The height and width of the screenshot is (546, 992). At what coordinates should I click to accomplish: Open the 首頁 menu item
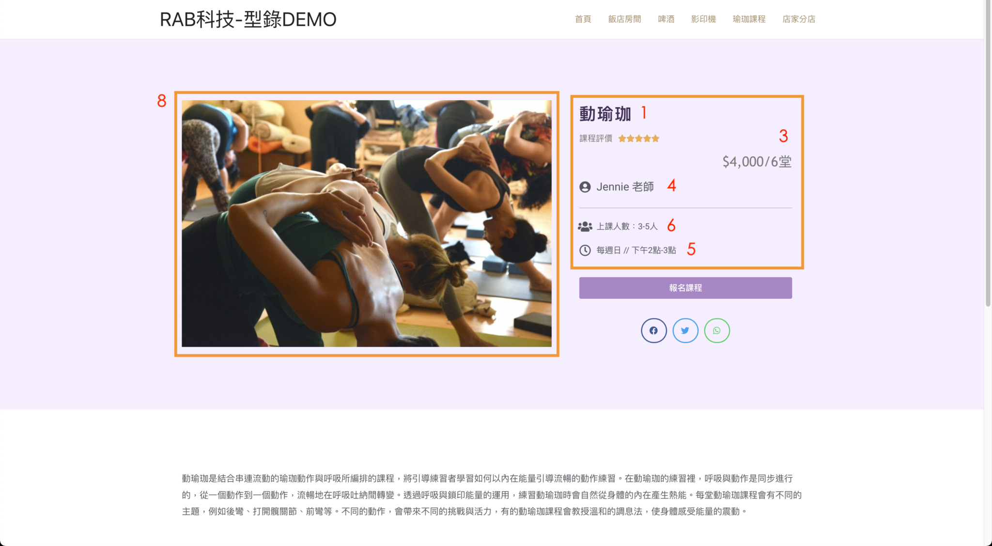(583, 19)
